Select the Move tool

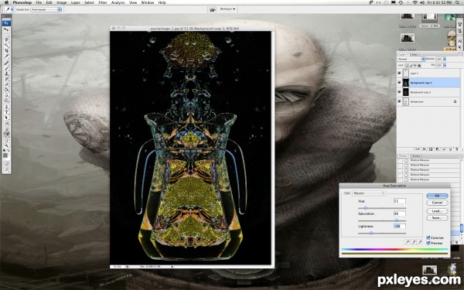[6, 29]
